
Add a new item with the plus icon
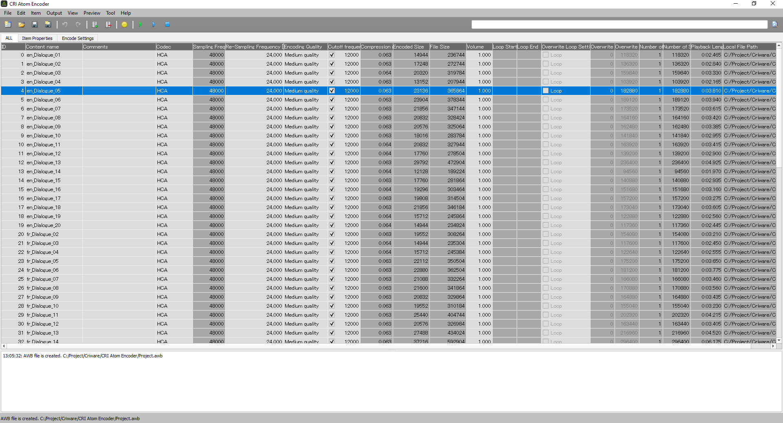point(95,24)
